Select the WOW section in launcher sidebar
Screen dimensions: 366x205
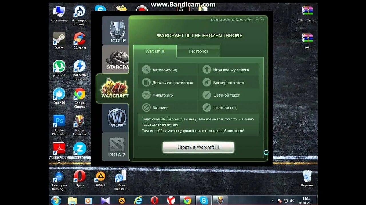coord(115,118)
